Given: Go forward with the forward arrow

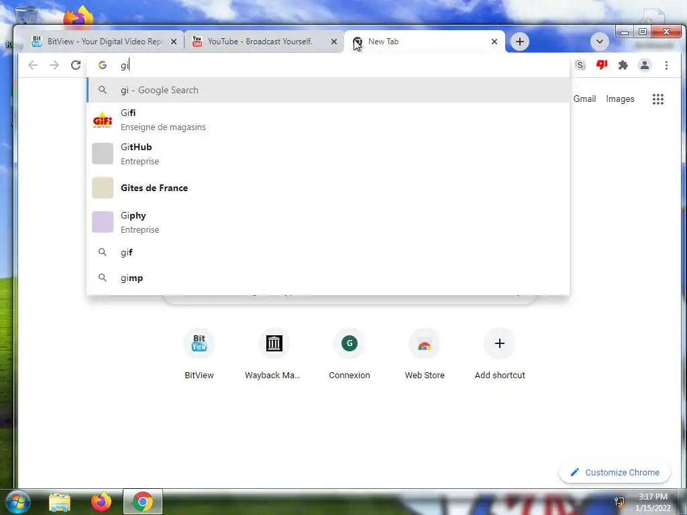Looking at the screenshot, I should (x=54, y=65).
